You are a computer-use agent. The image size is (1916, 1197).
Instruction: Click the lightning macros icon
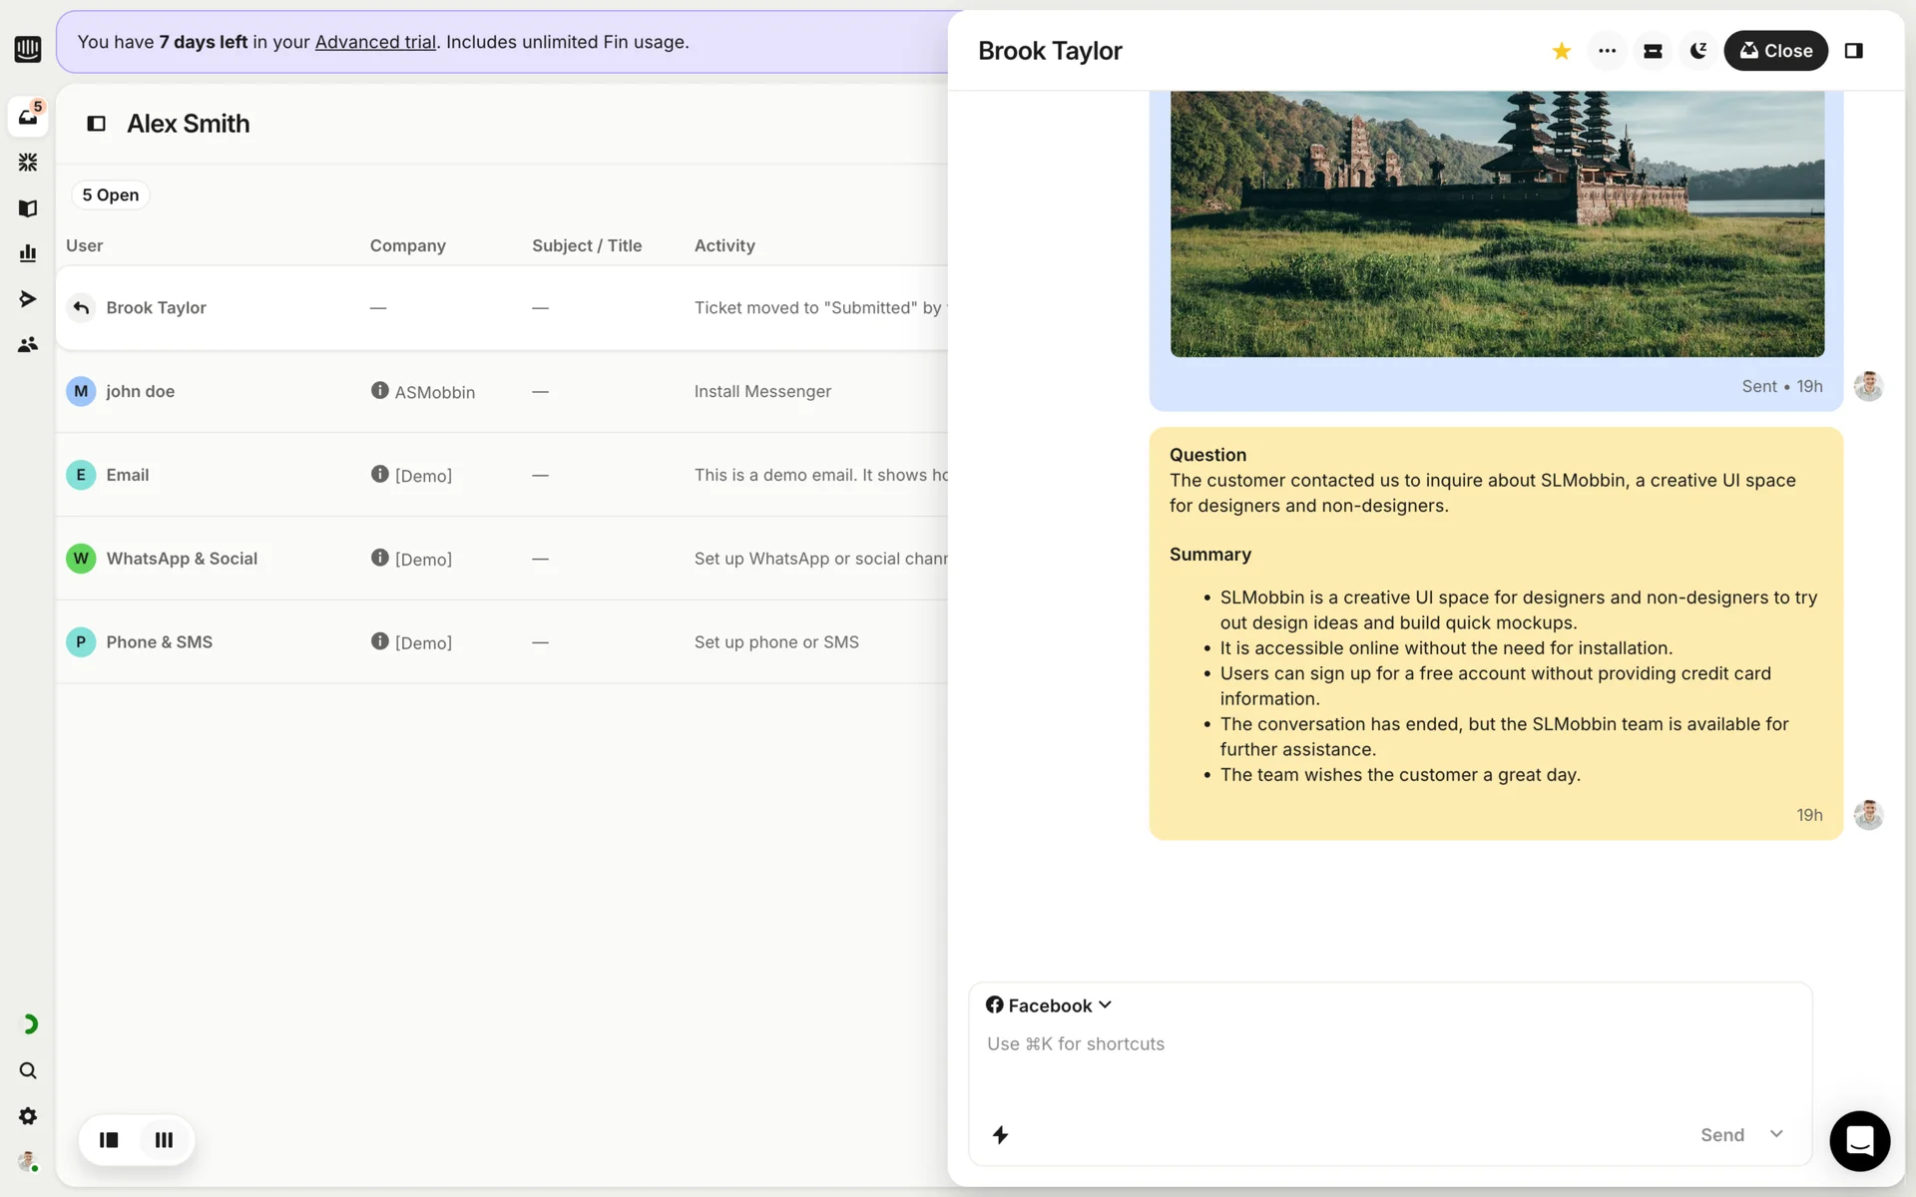click(x=1000, y=1134)
